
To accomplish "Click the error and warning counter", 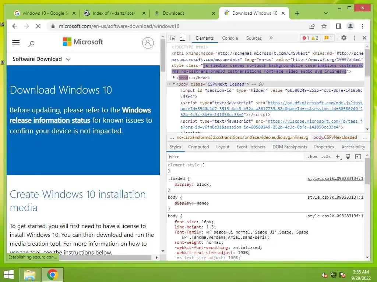I will tap(310, 38).
